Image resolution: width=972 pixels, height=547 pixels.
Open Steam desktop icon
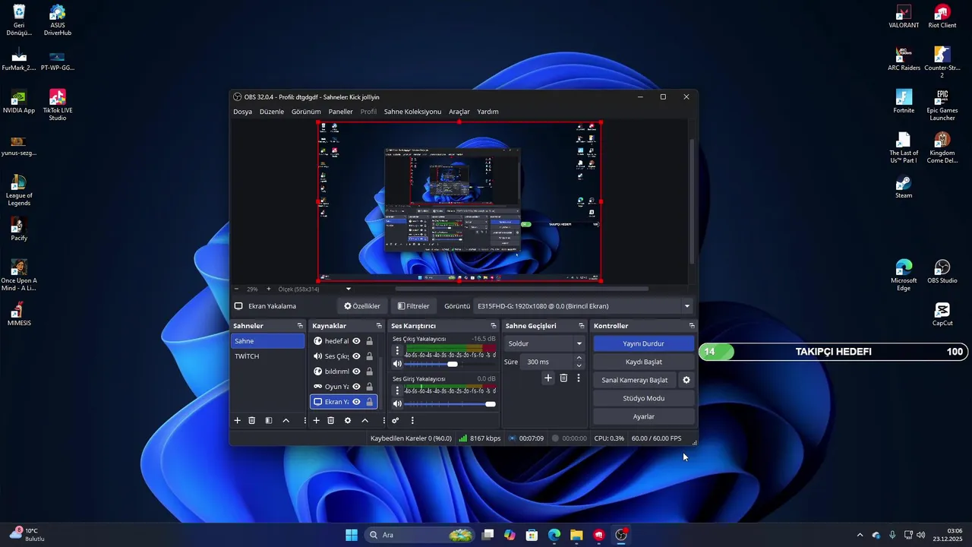(x=904, y=187)
